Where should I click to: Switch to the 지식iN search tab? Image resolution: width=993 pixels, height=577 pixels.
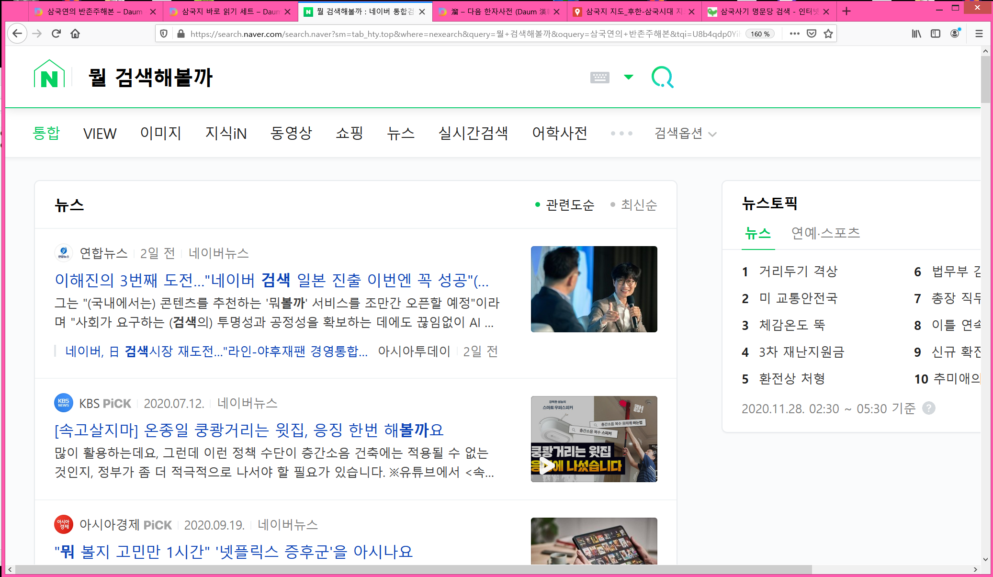226,134
